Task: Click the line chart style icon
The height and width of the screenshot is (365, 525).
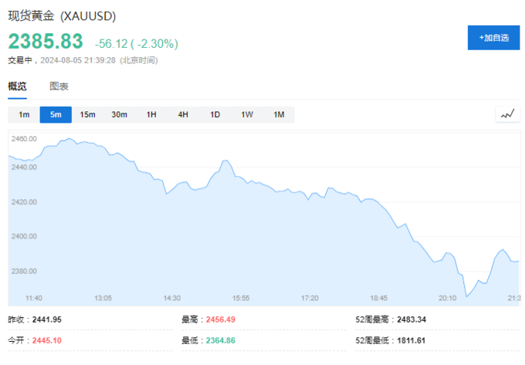Action: coord(506,114)
